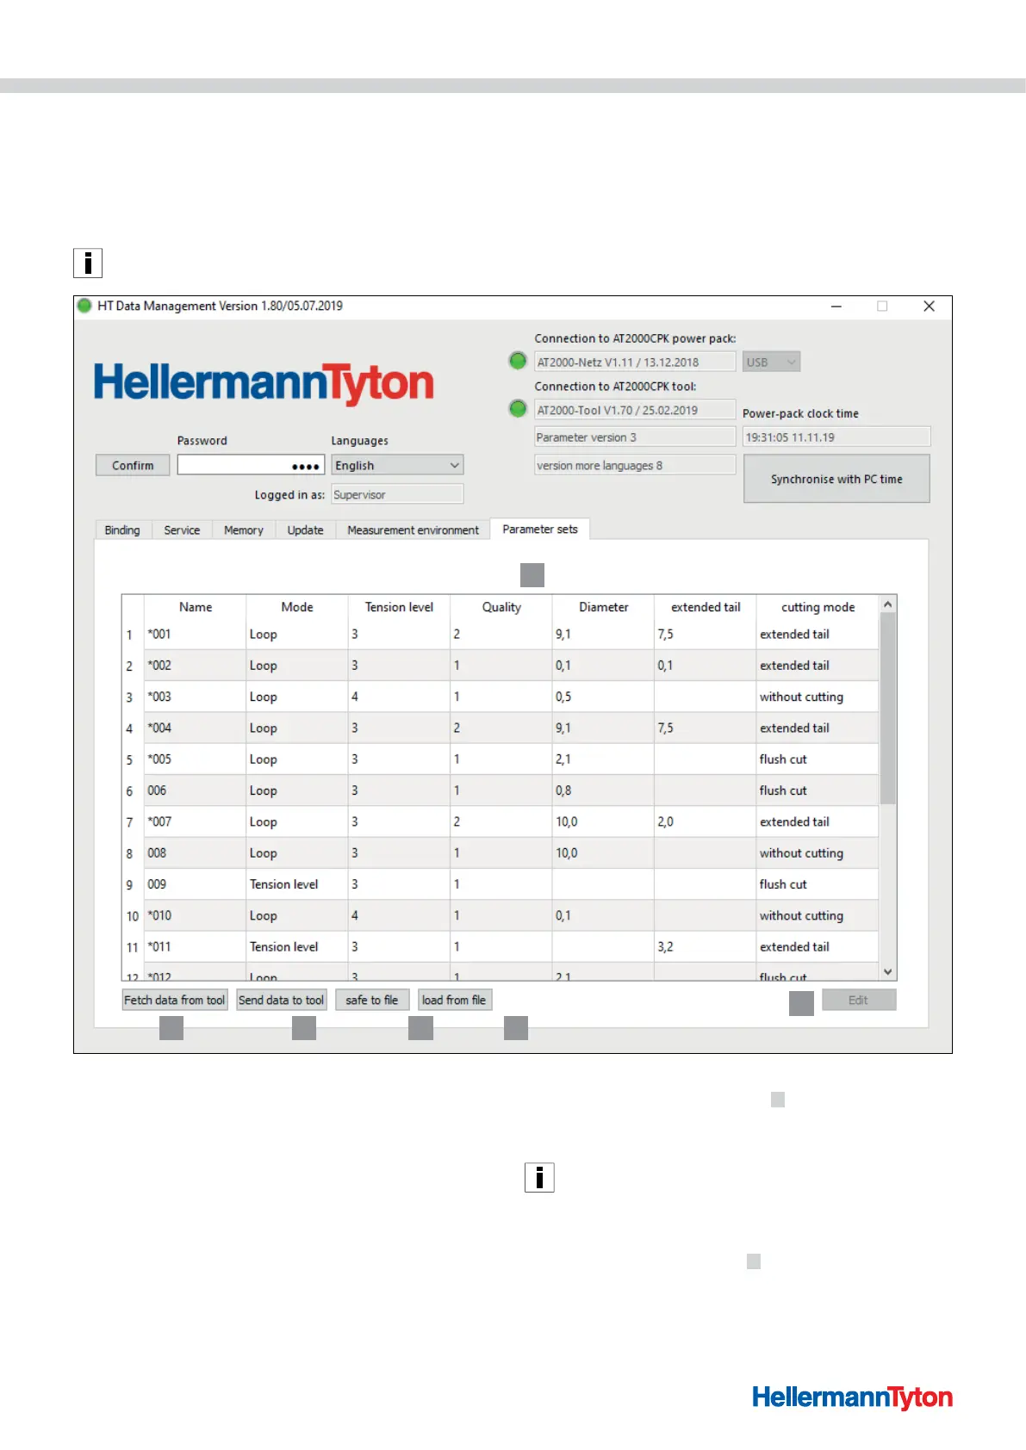Click Fetch data from tool button
The height and width of the screenshot is (1450, 1026).
(x=175, y=1000)
